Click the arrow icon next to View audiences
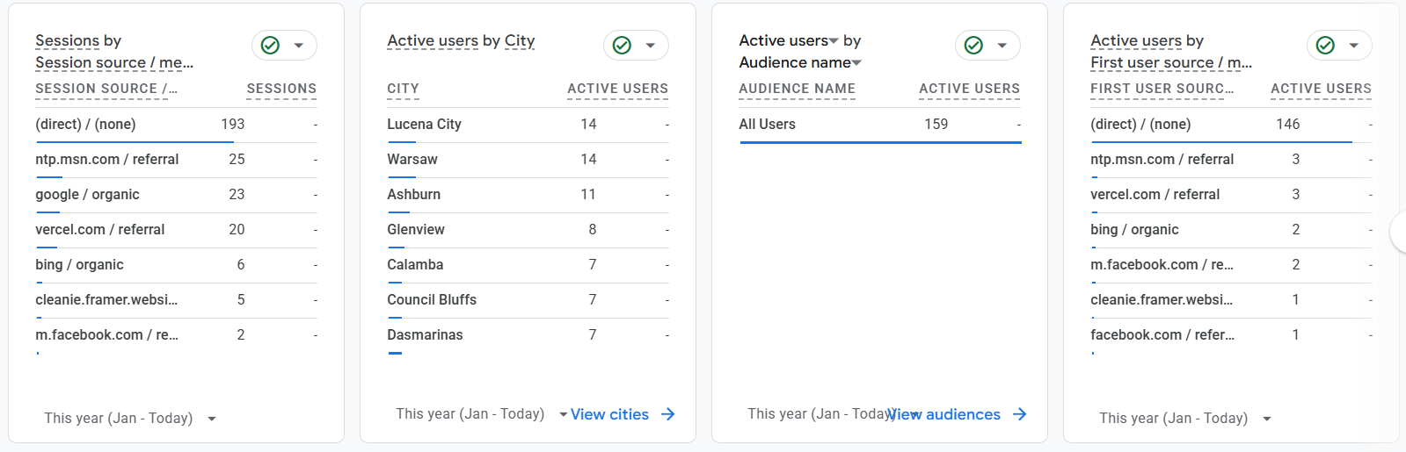Viewport: 1406px width, 452px height. tap(1020, 414)
